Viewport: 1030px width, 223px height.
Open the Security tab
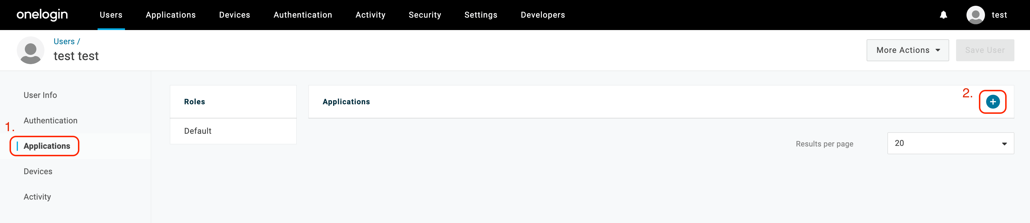(x=425, y=15)
